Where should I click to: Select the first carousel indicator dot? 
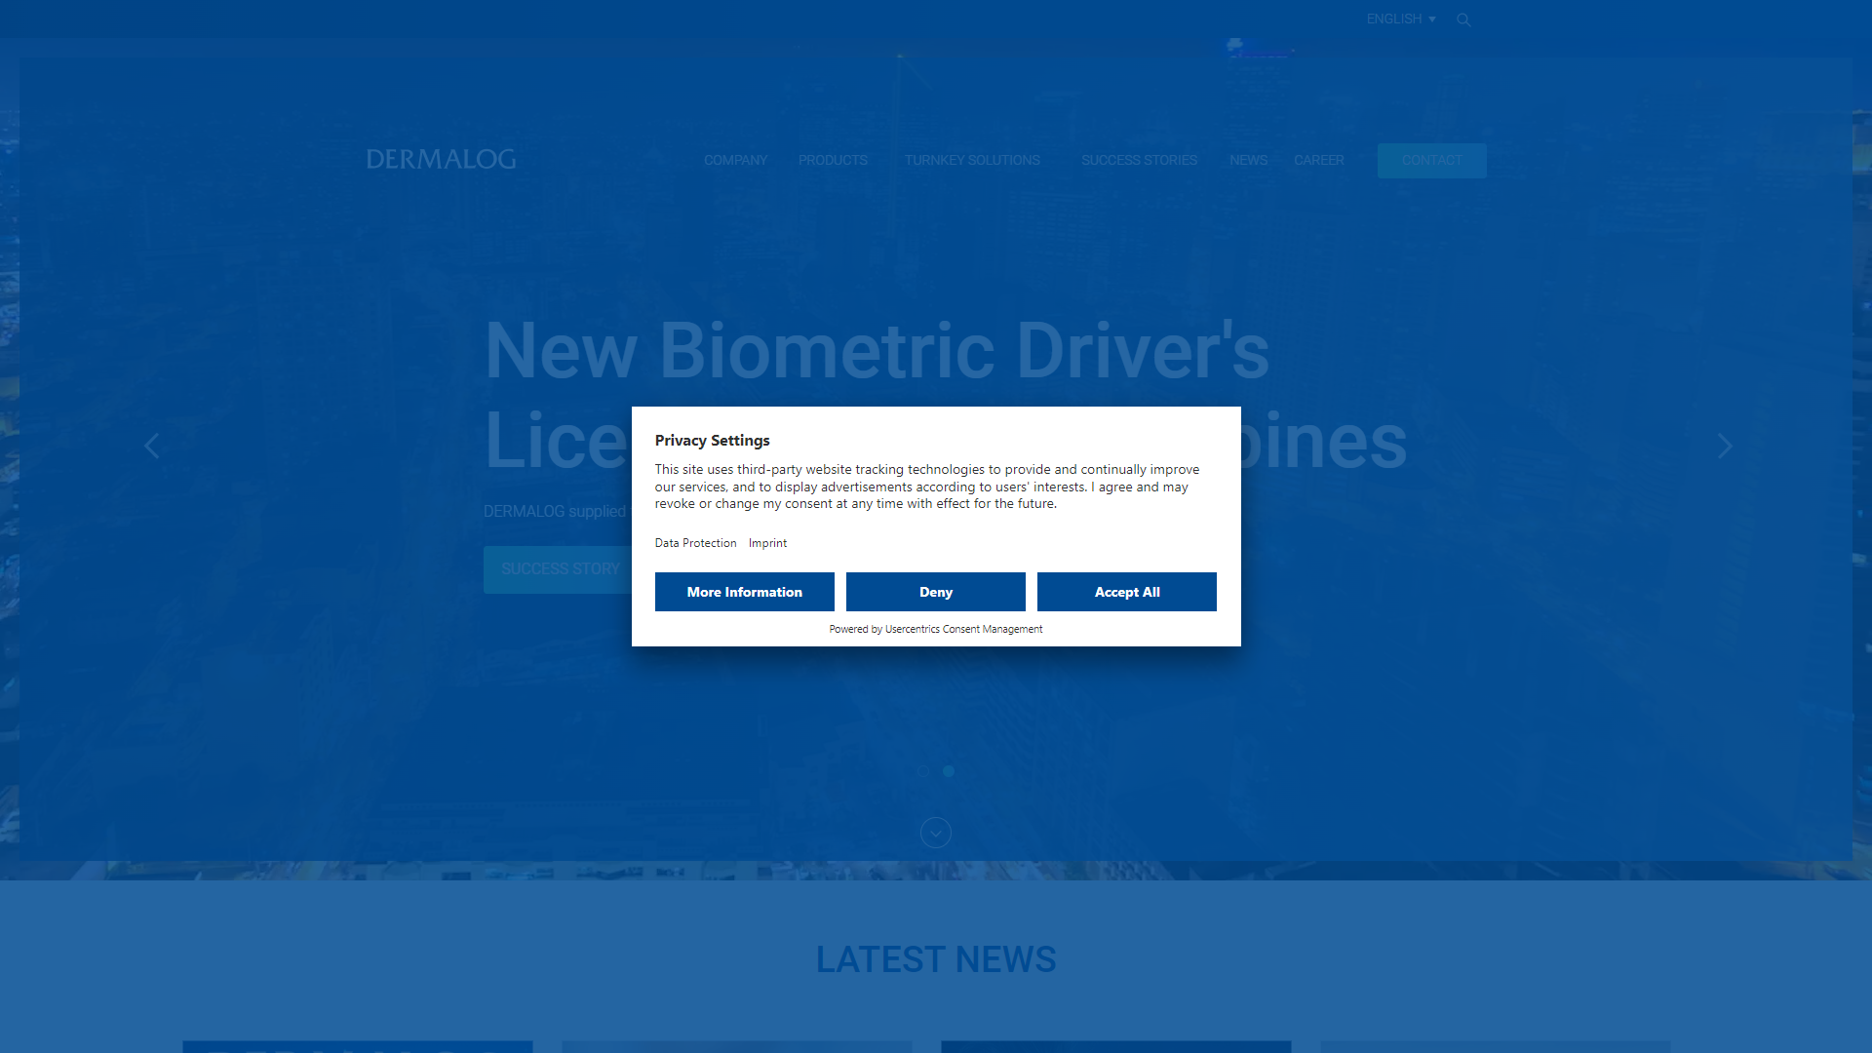point(923,770)
